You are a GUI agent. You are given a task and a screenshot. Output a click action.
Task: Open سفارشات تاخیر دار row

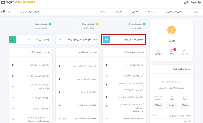coord(77,92)
